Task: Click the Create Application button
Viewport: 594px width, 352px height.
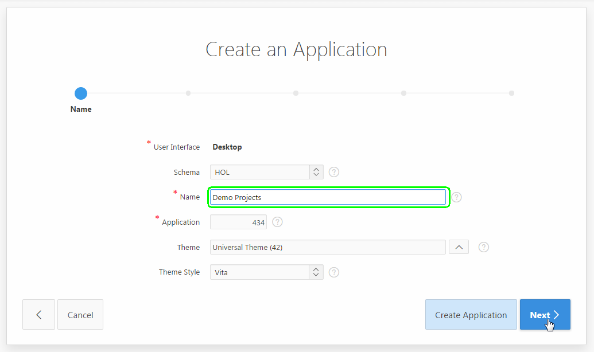Action: tap(471, 315)
